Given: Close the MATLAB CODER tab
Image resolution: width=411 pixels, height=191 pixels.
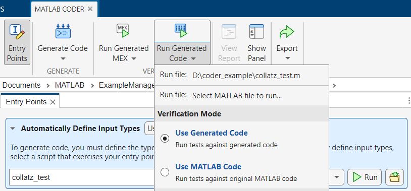Looking at the screenshot, I should pyautogui.click(x=90, y=9).
